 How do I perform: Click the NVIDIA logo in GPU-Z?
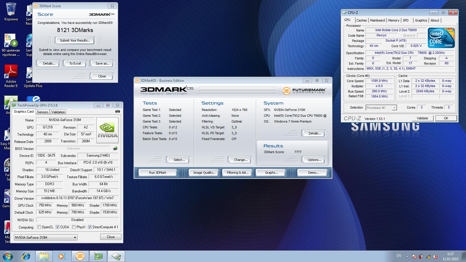(107, 130)
